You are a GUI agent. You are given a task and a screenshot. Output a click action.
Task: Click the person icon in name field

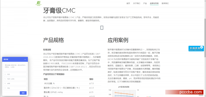(x=5, y=74)
